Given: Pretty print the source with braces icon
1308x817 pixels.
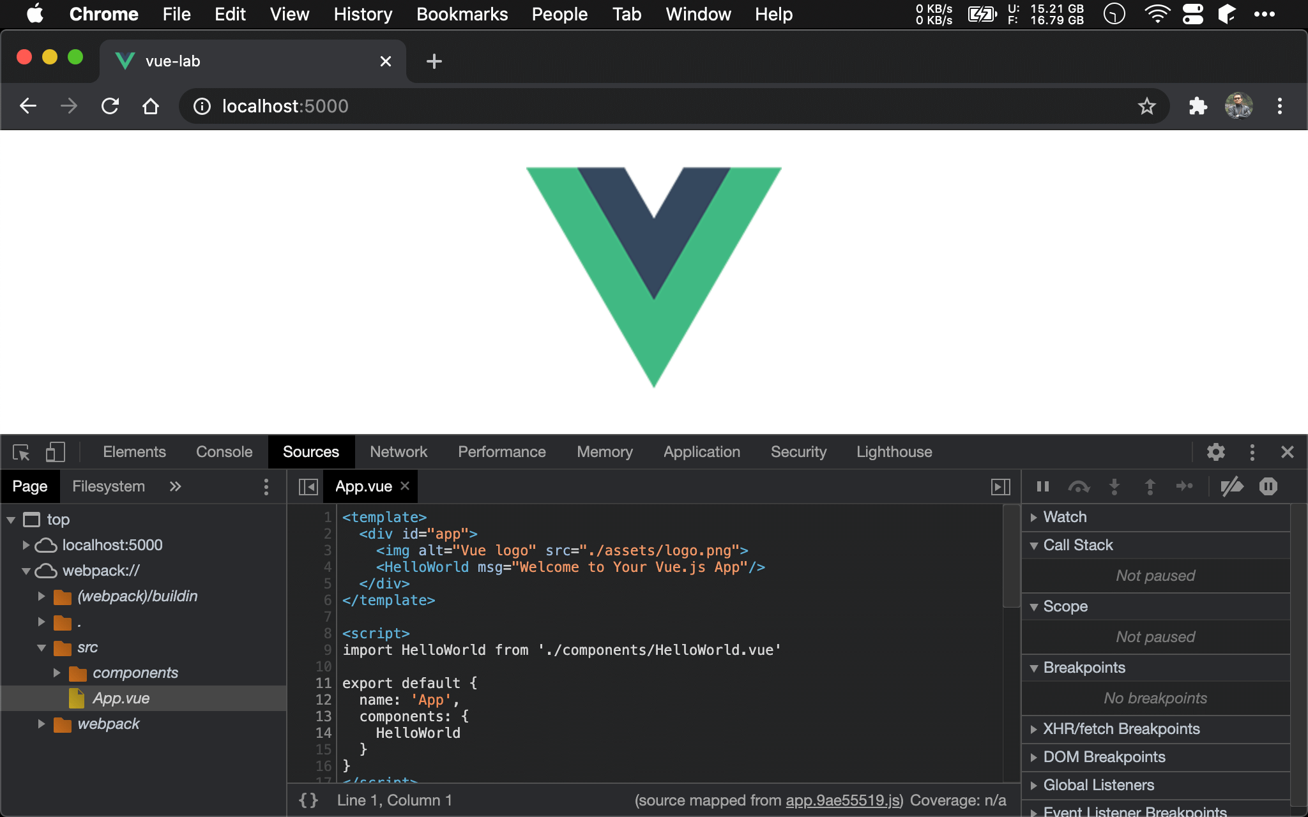Looking at the screenshot, I should point(308,800).
